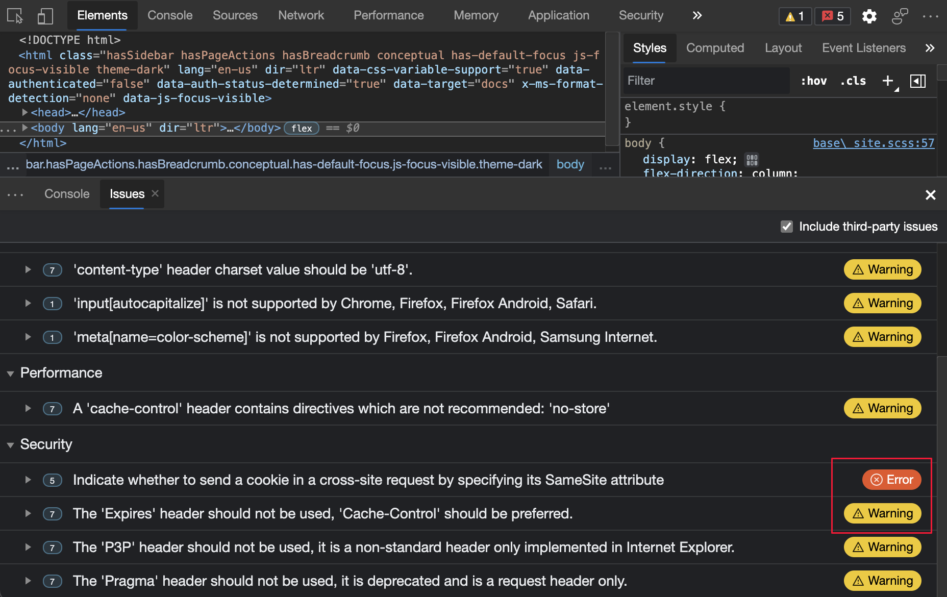Uncheck Include third-party issues

(x=786, y=227)
